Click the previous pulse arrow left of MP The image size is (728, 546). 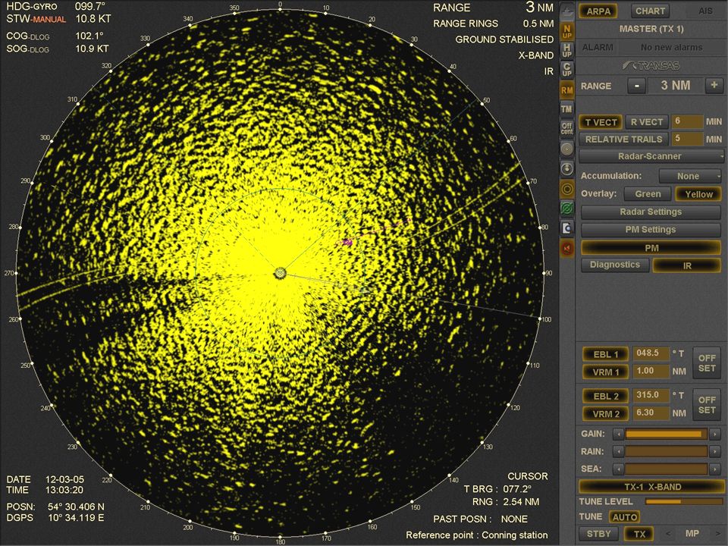click(x=669, y=534)
